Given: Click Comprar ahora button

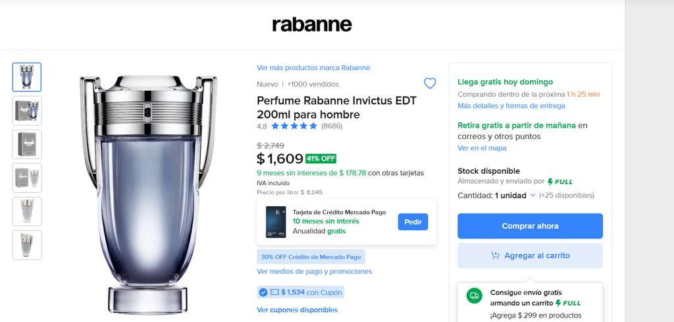Looking at the screenshot, I should (530, 226).
